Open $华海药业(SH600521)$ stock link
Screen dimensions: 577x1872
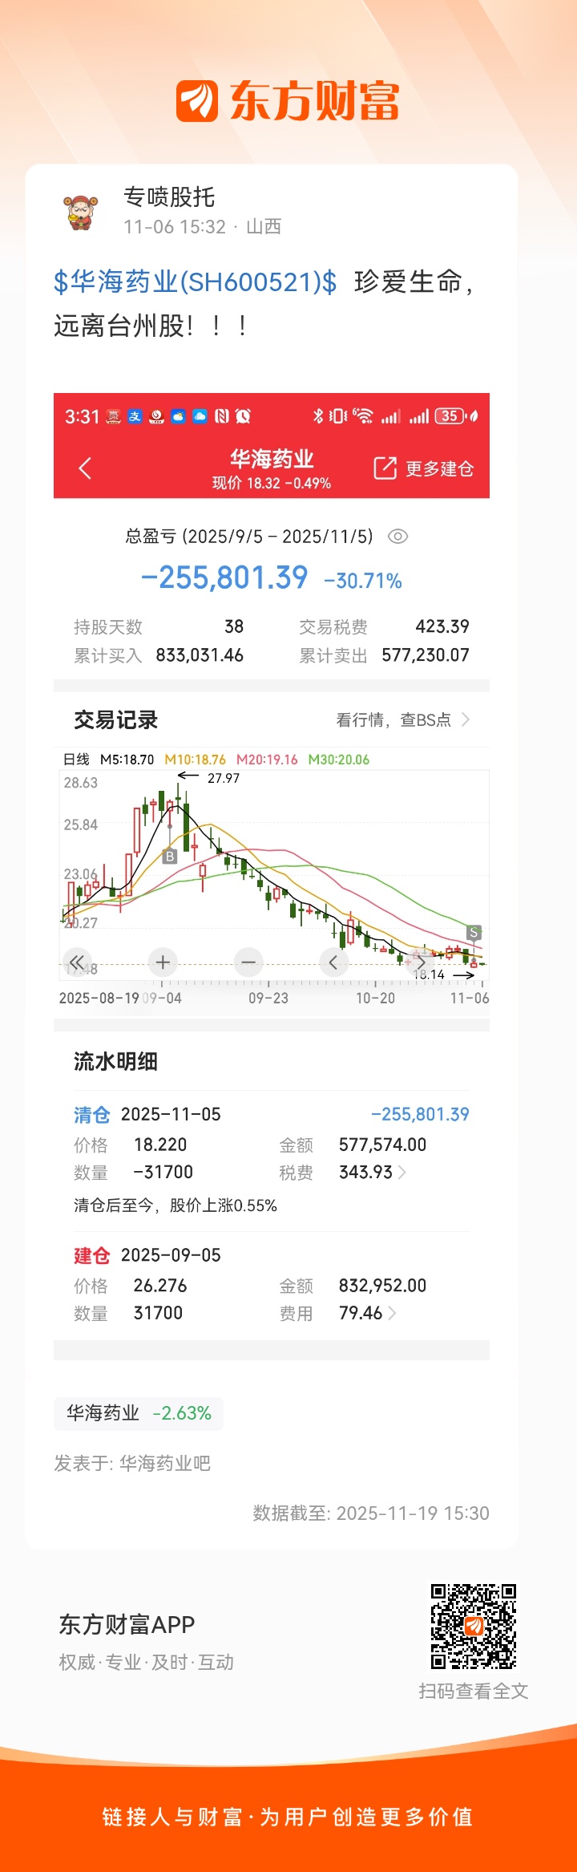point(196,282)
